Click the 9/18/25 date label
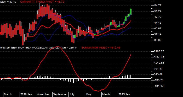 point(5,48)
